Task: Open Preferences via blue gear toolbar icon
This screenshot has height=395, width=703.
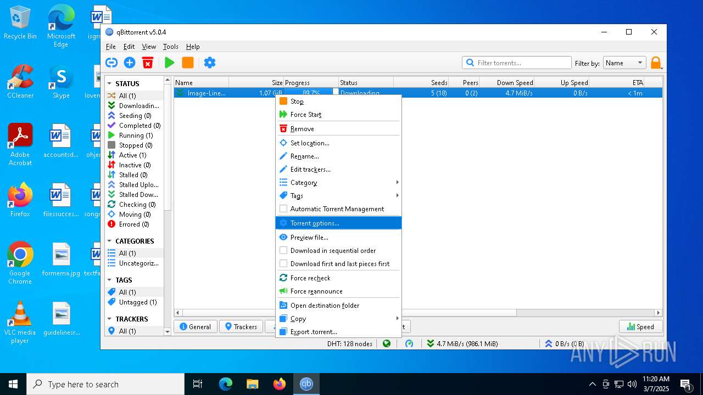Action: [210, 63]
